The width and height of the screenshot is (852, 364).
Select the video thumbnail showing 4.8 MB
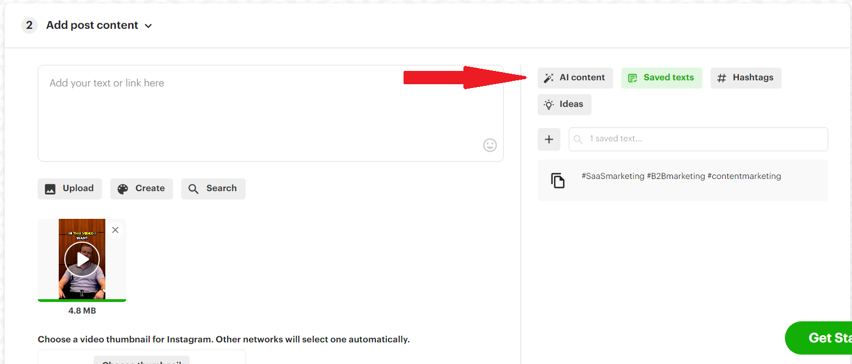point(81,259)
